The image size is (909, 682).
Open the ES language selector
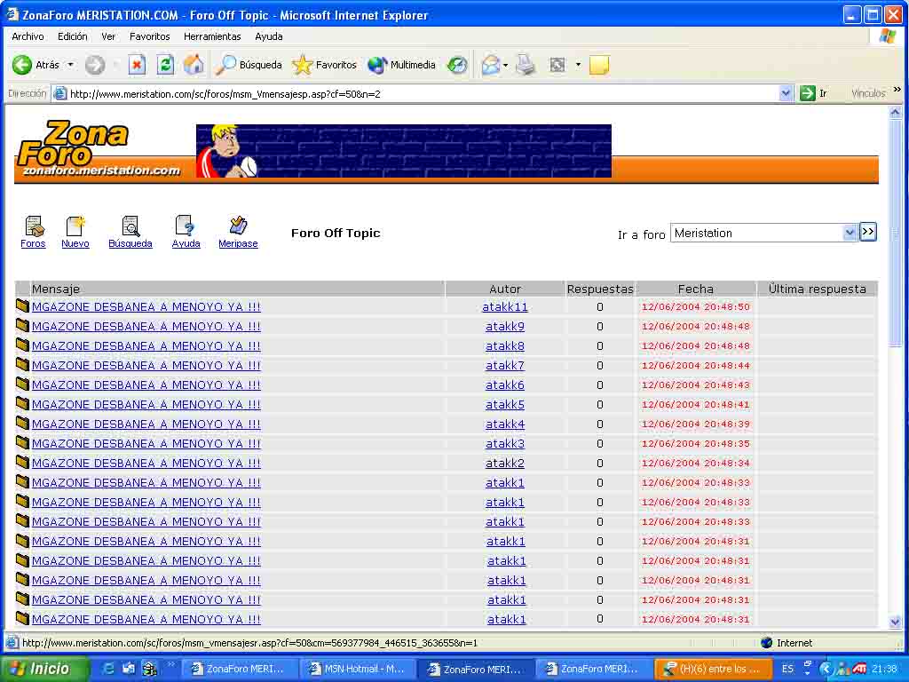click(787, 669)
